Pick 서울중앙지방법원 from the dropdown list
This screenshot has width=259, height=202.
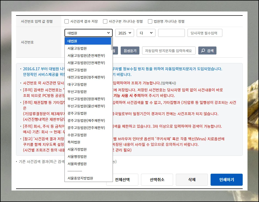point(80,178)
